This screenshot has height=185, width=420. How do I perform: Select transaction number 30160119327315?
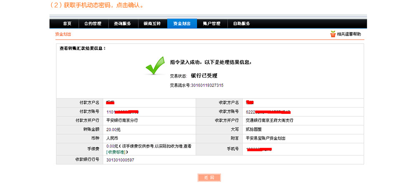pyautogui.click(x=207, y=85)
